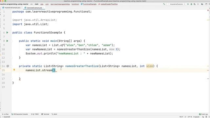Click the yellow intention bulb on line 15
This screenshot has height=118, width=210.
tap(14, 70)
